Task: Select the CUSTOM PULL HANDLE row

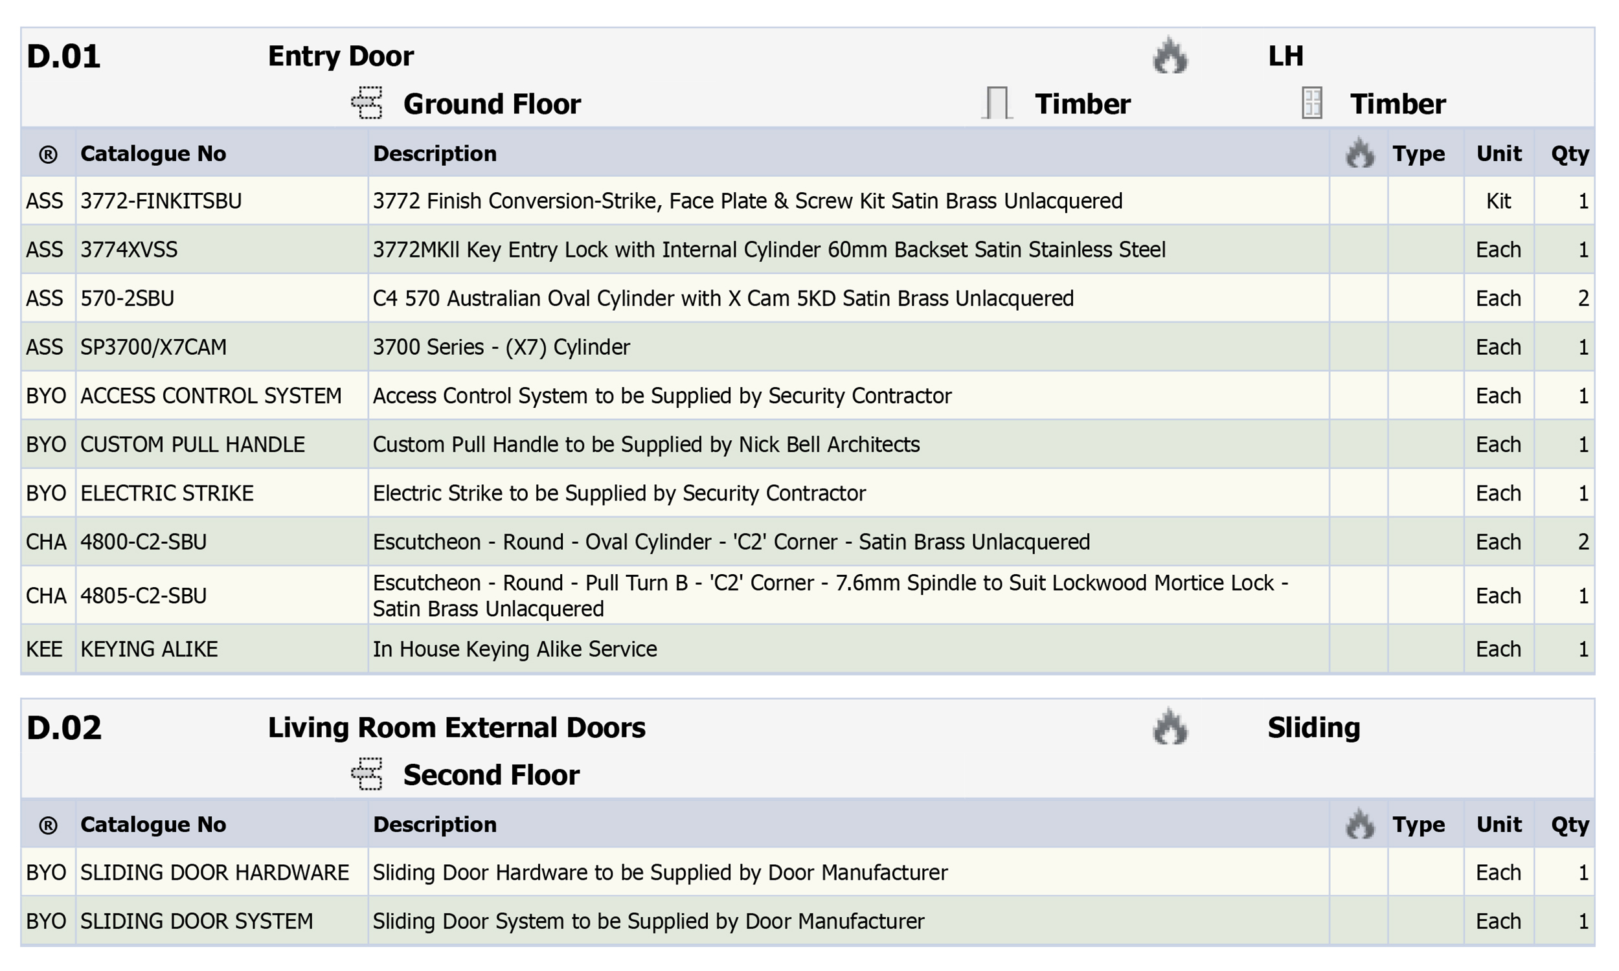Action: tap(808, 444)
